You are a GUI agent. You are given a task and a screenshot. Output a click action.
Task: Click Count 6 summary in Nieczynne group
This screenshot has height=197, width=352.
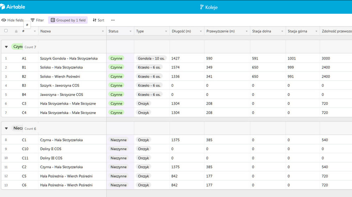coord(30,129)
